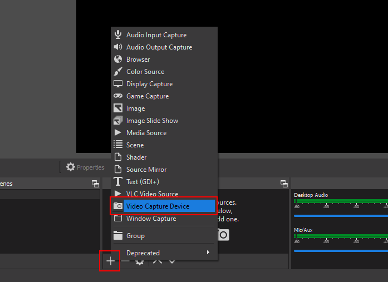Viewport: 388px width, 282px height.
Task: Click the Deprecated menu label
Action: click(143, 253)
